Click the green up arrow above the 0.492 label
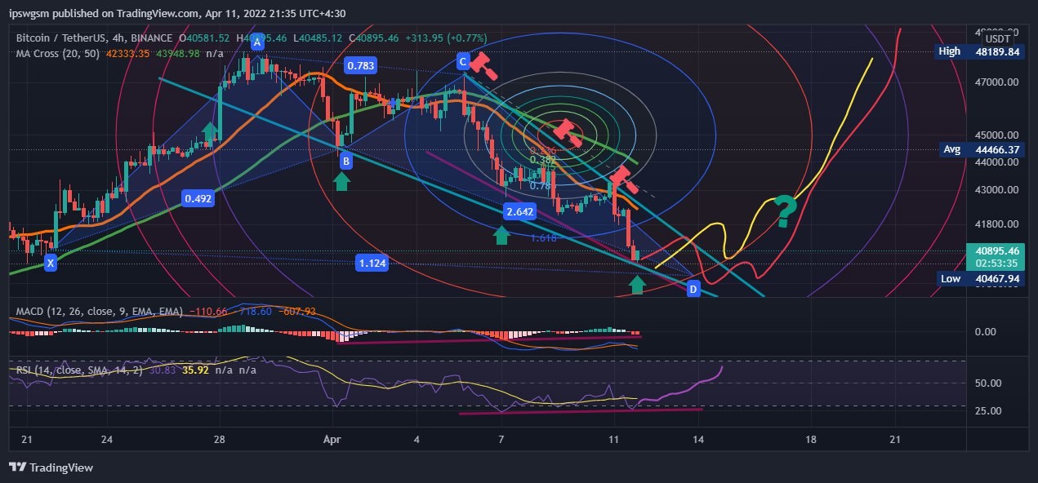 pos(210,132)
